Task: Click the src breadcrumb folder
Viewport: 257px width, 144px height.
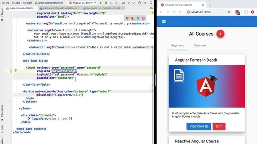Action: 6,3
